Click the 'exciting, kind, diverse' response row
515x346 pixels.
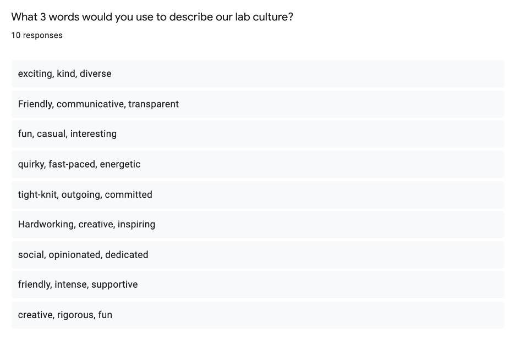pyautogui.click(x=257, y=74)
